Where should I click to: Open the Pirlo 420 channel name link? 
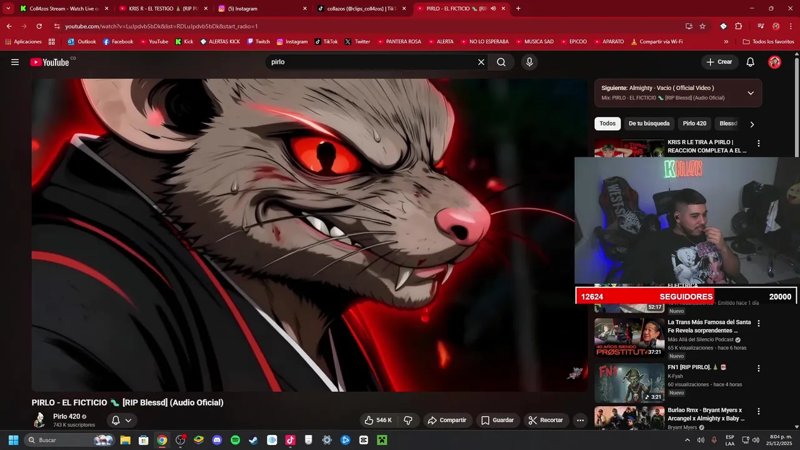(x=66, y=416)
